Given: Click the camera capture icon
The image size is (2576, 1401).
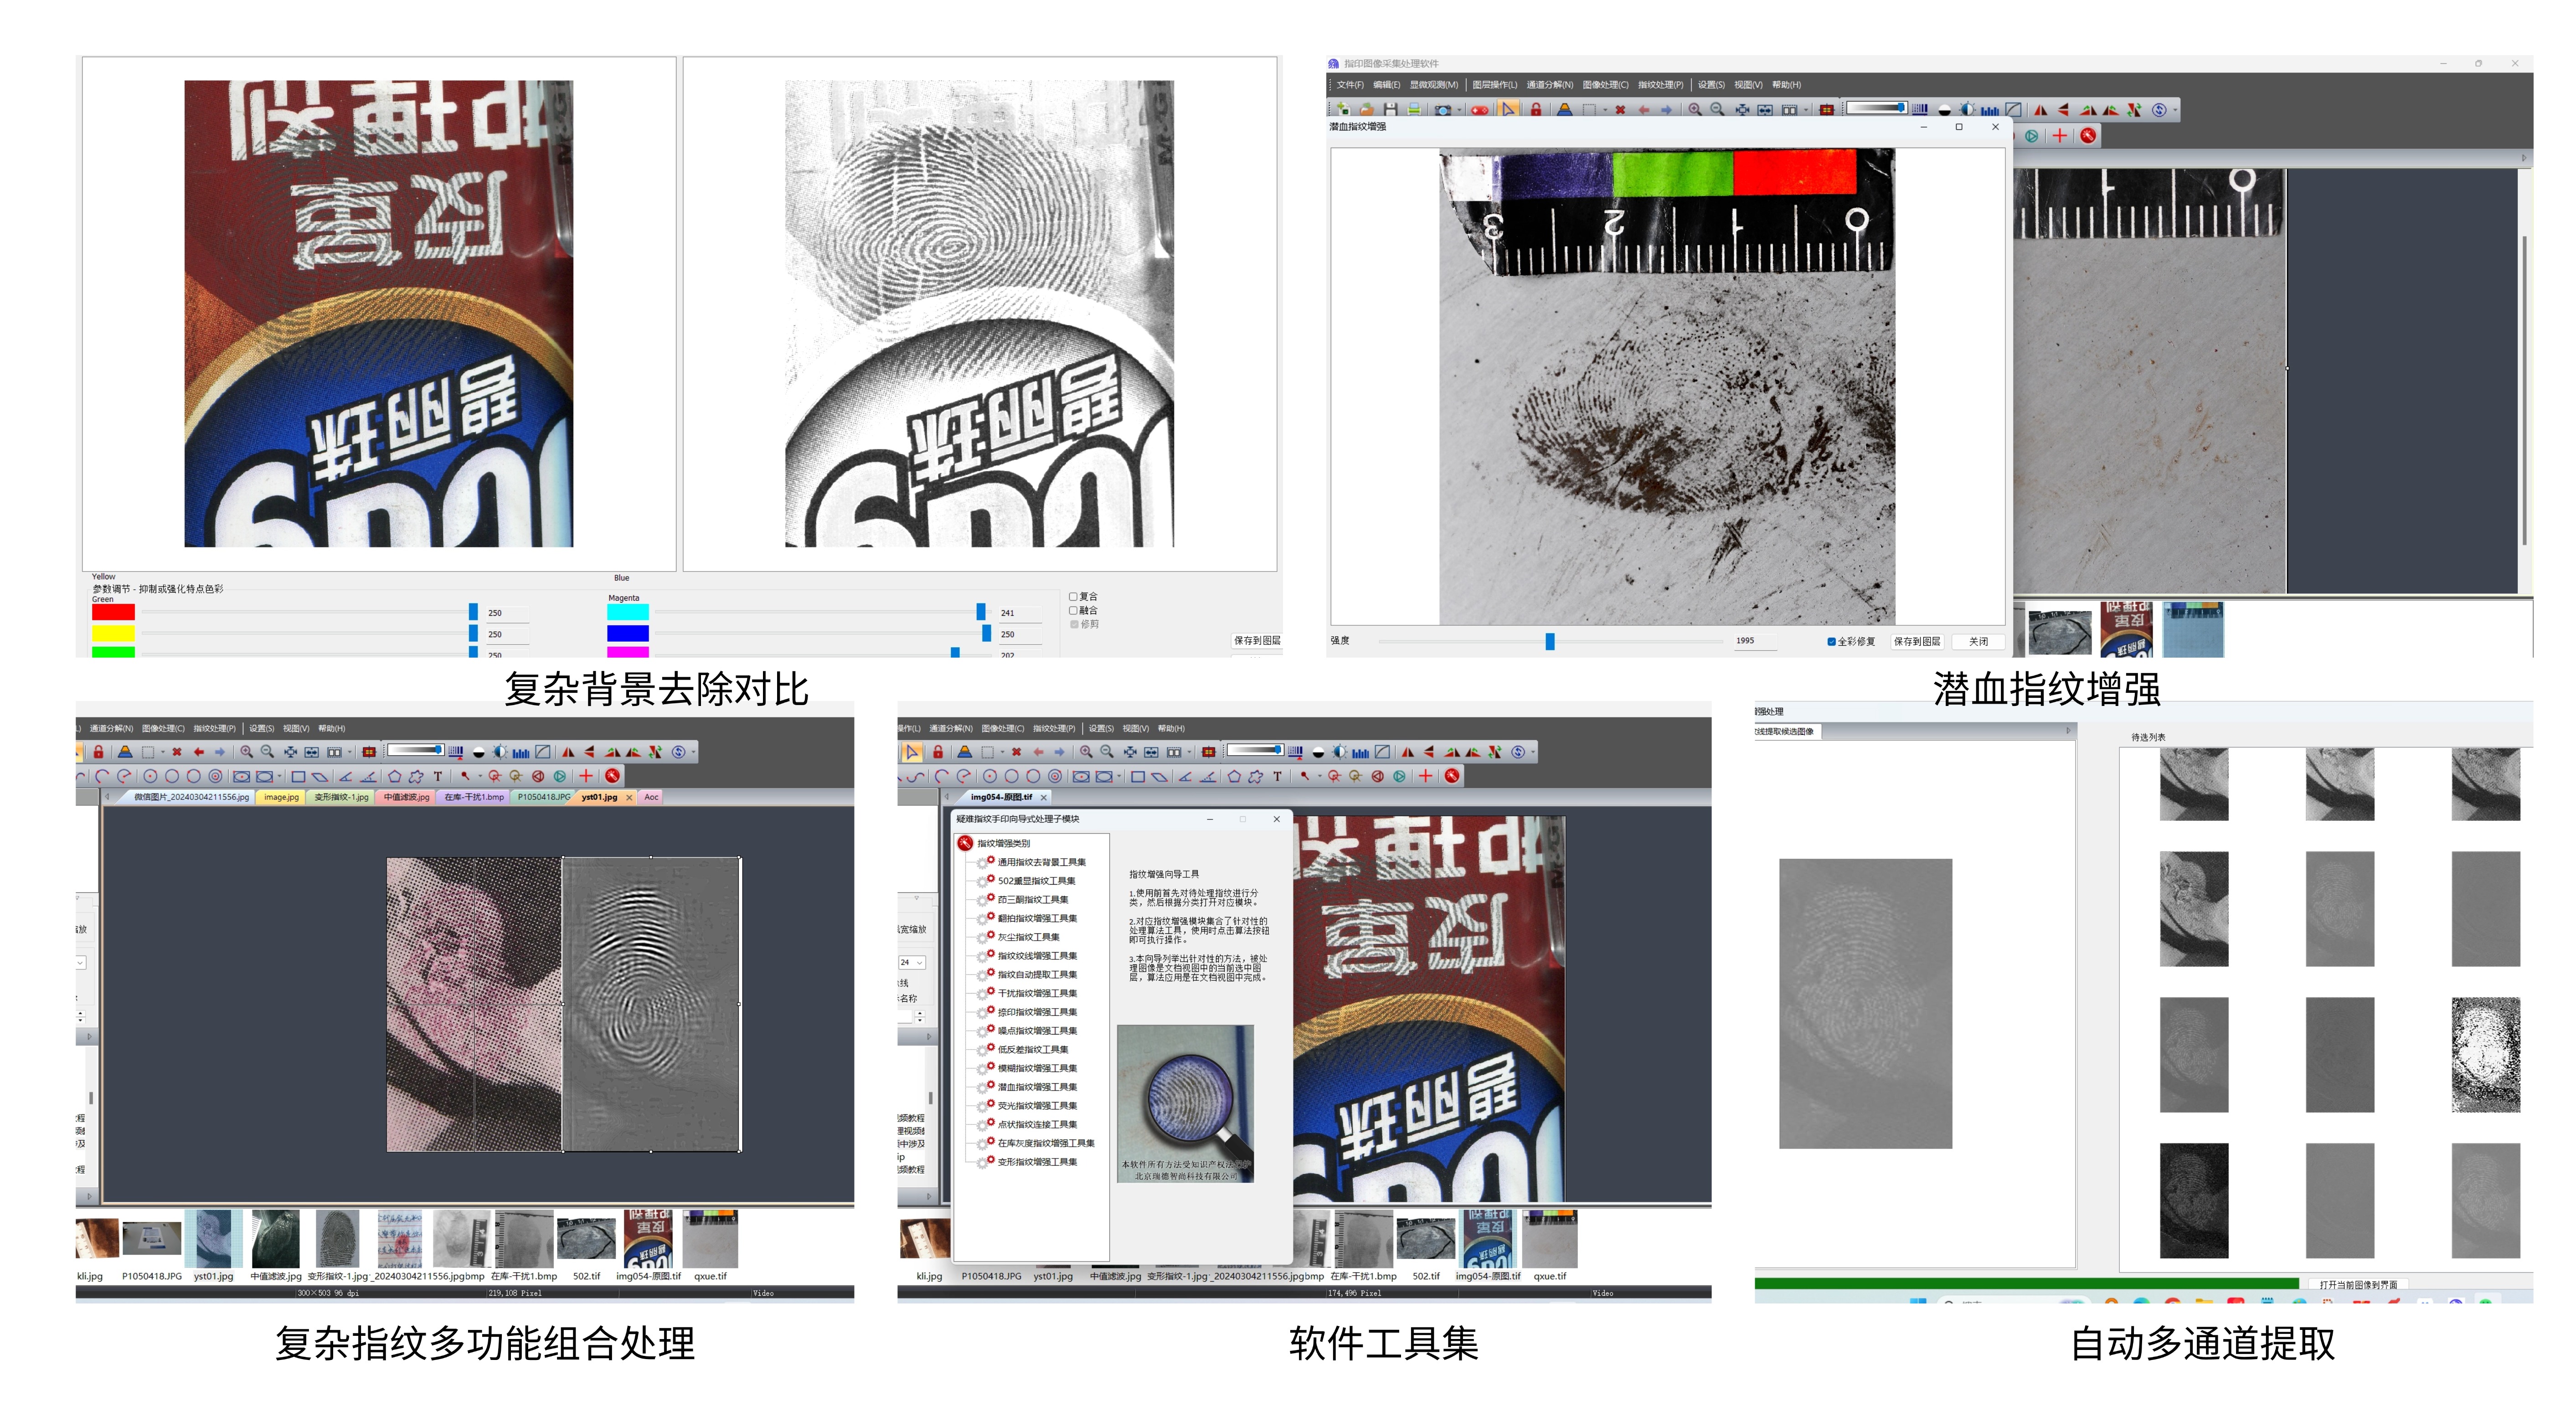Looking at the screenshot, I should pyautogui.click(x=1443, y=110).
